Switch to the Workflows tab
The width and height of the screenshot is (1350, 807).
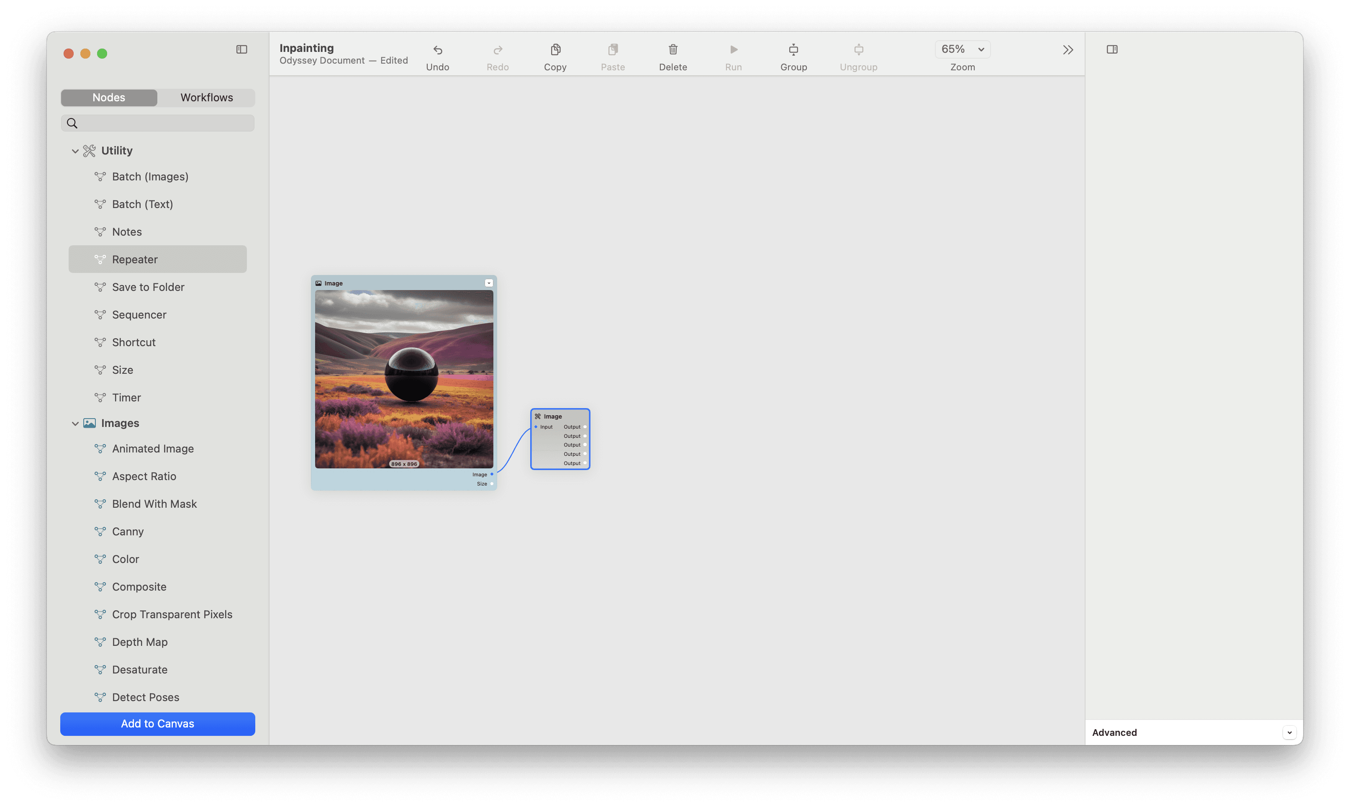[206, 97]
